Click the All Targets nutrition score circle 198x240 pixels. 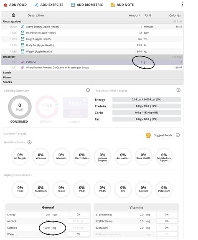[20, 157]
